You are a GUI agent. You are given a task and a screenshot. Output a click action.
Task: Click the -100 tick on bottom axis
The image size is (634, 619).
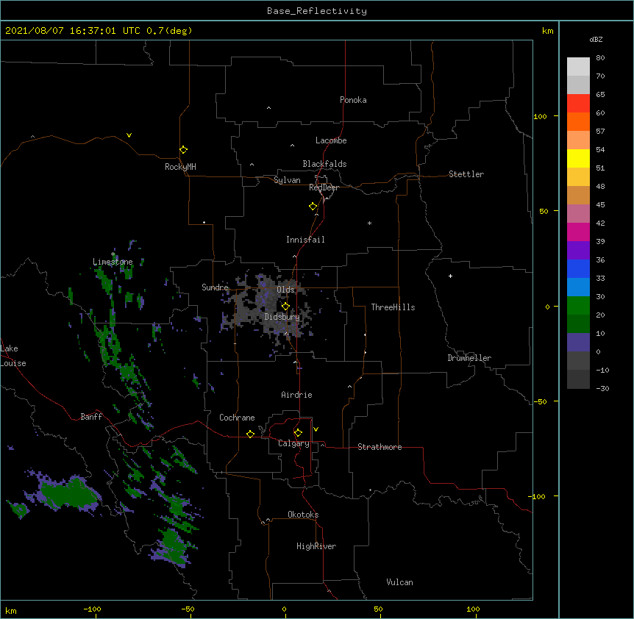[x=92, y=609]
